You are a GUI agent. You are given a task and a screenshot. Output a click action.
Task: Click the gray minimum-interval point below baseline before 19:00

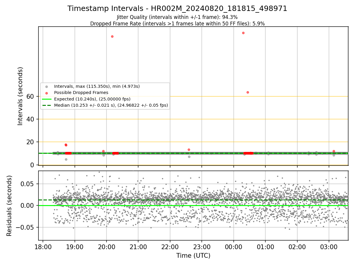pos(66,159)
